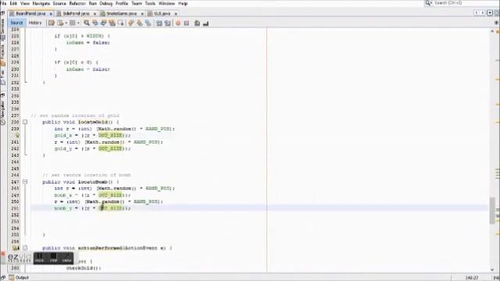The height and width of the screenshot is (281, 500).
Task: Open the Profile menu
Action: 122,3
